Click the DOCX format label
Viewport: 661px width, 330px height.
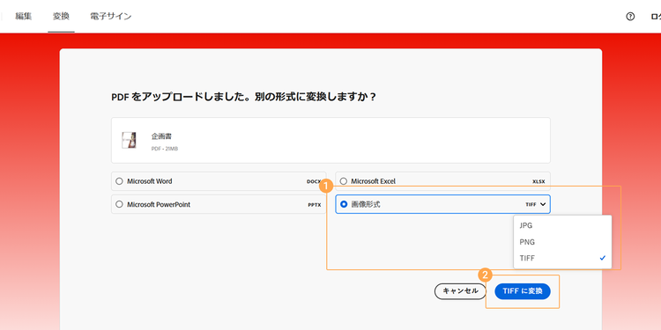click(314, 182)
